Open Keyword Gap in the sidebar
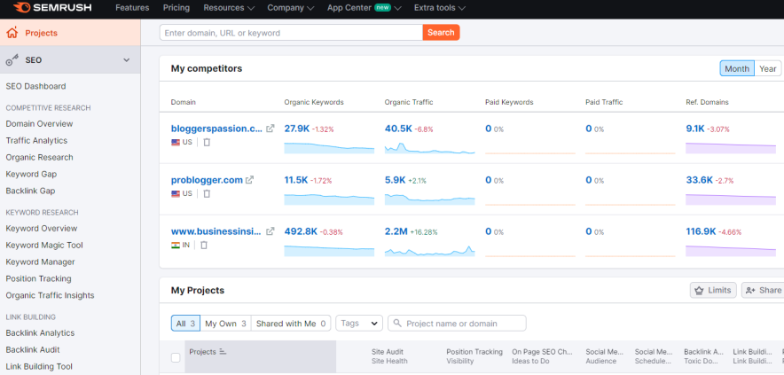 pos(31,174)
